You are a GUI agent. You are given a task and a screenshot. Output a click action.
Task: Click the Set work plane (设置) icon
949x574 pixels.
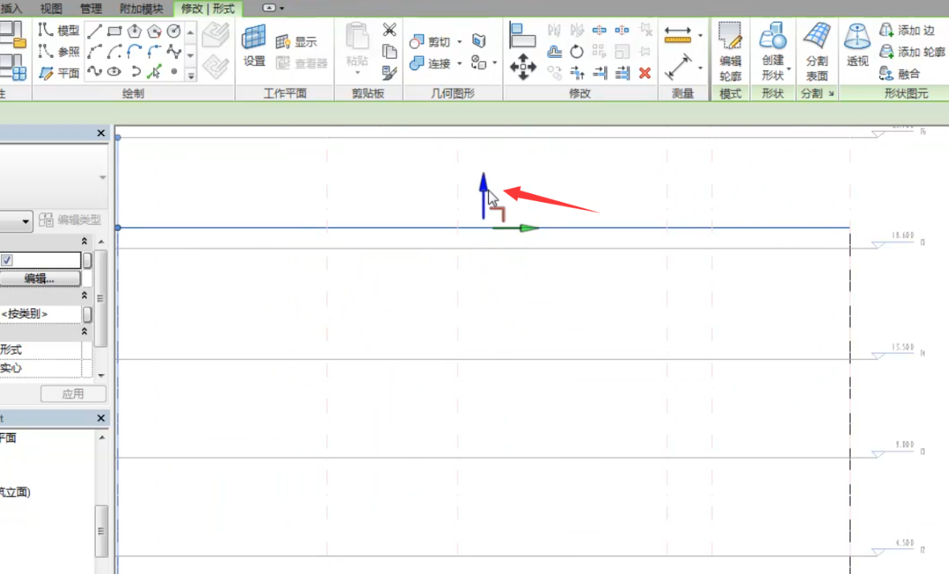(x=255, y=46)
